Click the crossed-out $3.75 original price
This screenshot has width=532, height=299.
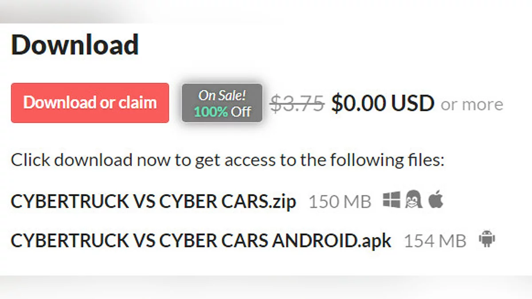pyautogui.click(x=297, y=104)
